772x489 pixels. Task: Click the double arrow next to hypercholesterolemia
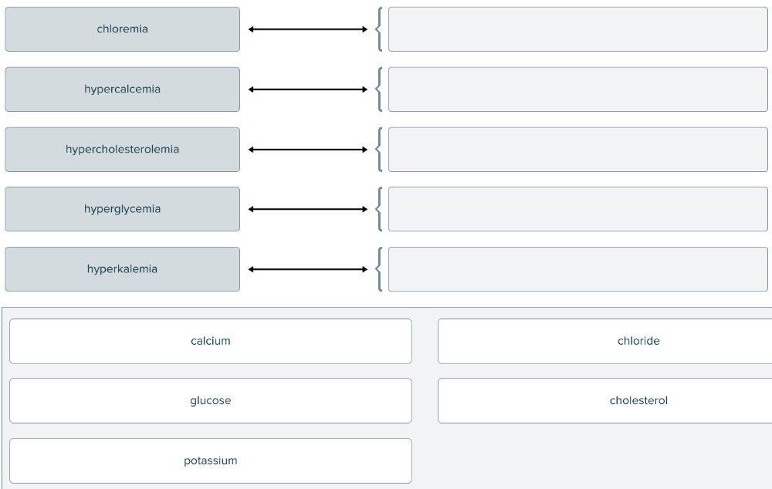pyautogui.click(x=308, y=150)
